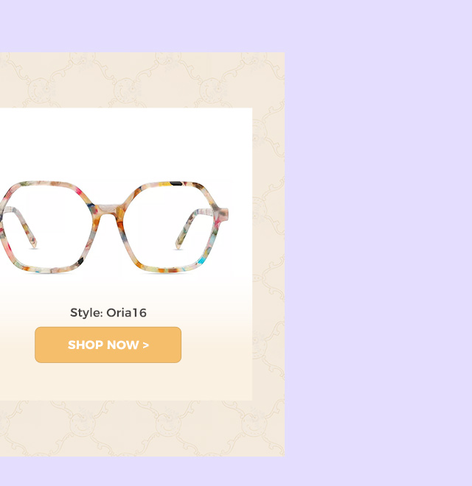Open the multicolor eyeglasses product image

[x=114, y=228]
